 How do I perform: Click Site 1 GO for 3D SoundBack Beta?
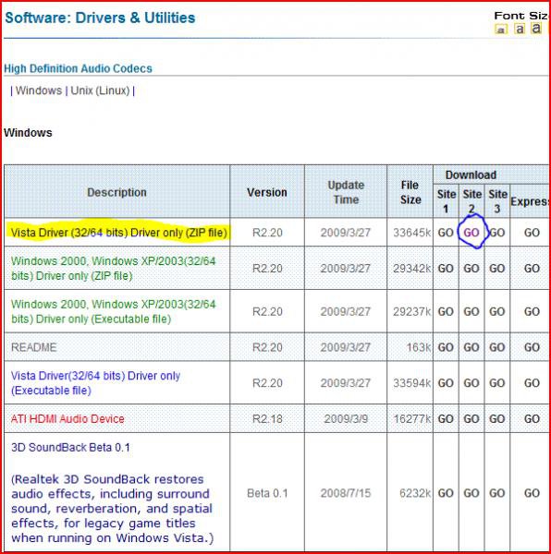point(446,493)
